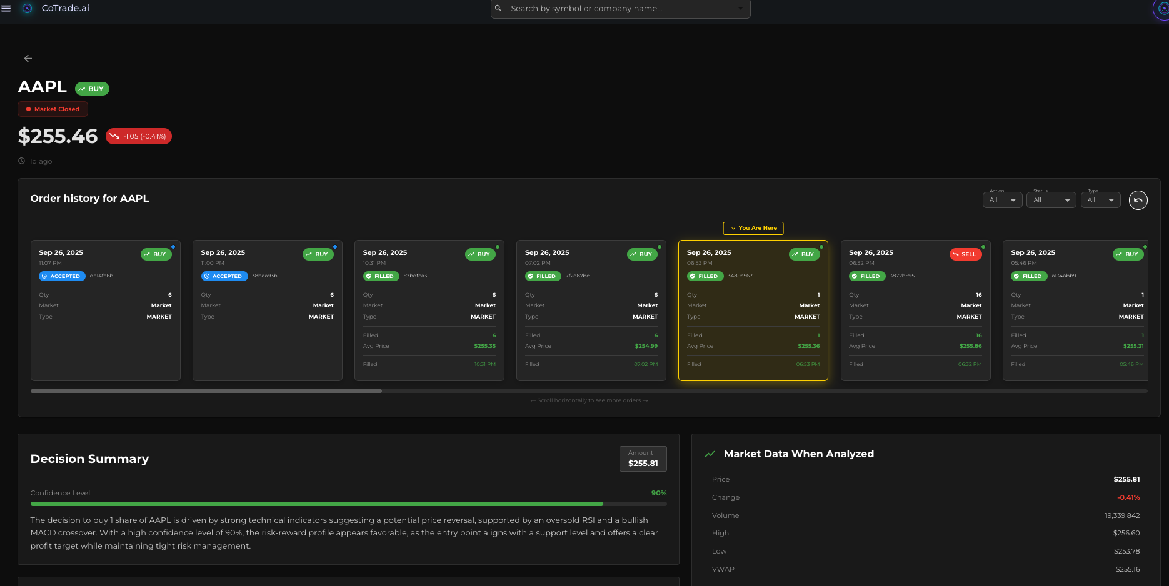Click the 90% confidence value
The width and height of the screenshot is (1169, 586).
[659, 493]
